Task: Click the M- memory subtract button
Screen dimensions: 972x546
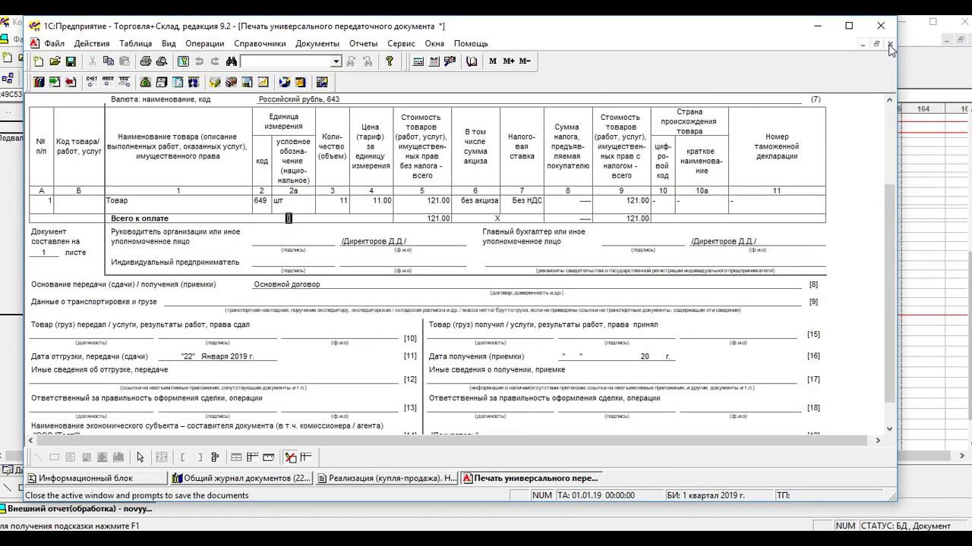Action: 525,61
